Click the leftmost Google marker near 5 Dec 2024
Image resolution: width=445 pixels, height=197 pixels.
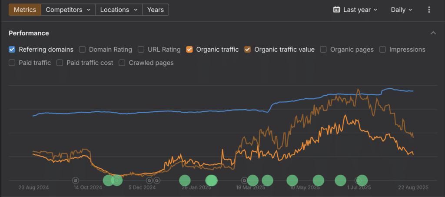coord(149,180)
